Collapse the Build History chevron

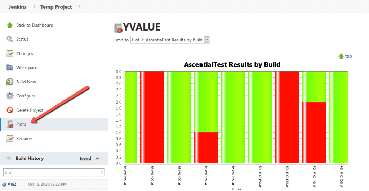97,158
